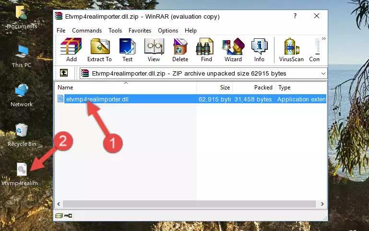Sort by the Type column header
369x231 pixels.
[301, 88]
